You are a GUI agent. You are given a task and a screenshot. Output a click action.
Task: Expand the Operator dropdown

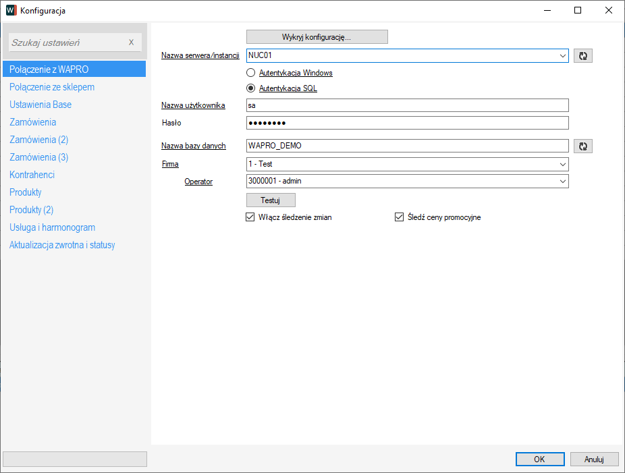coord(563,182)
